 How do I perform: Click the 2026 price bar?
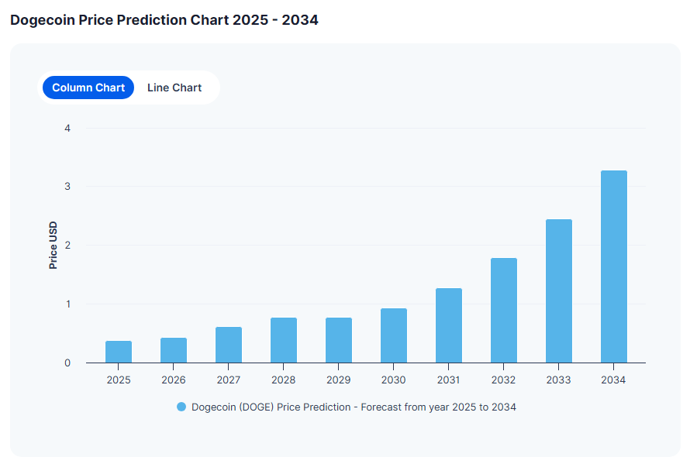click(x=174, y=350)
